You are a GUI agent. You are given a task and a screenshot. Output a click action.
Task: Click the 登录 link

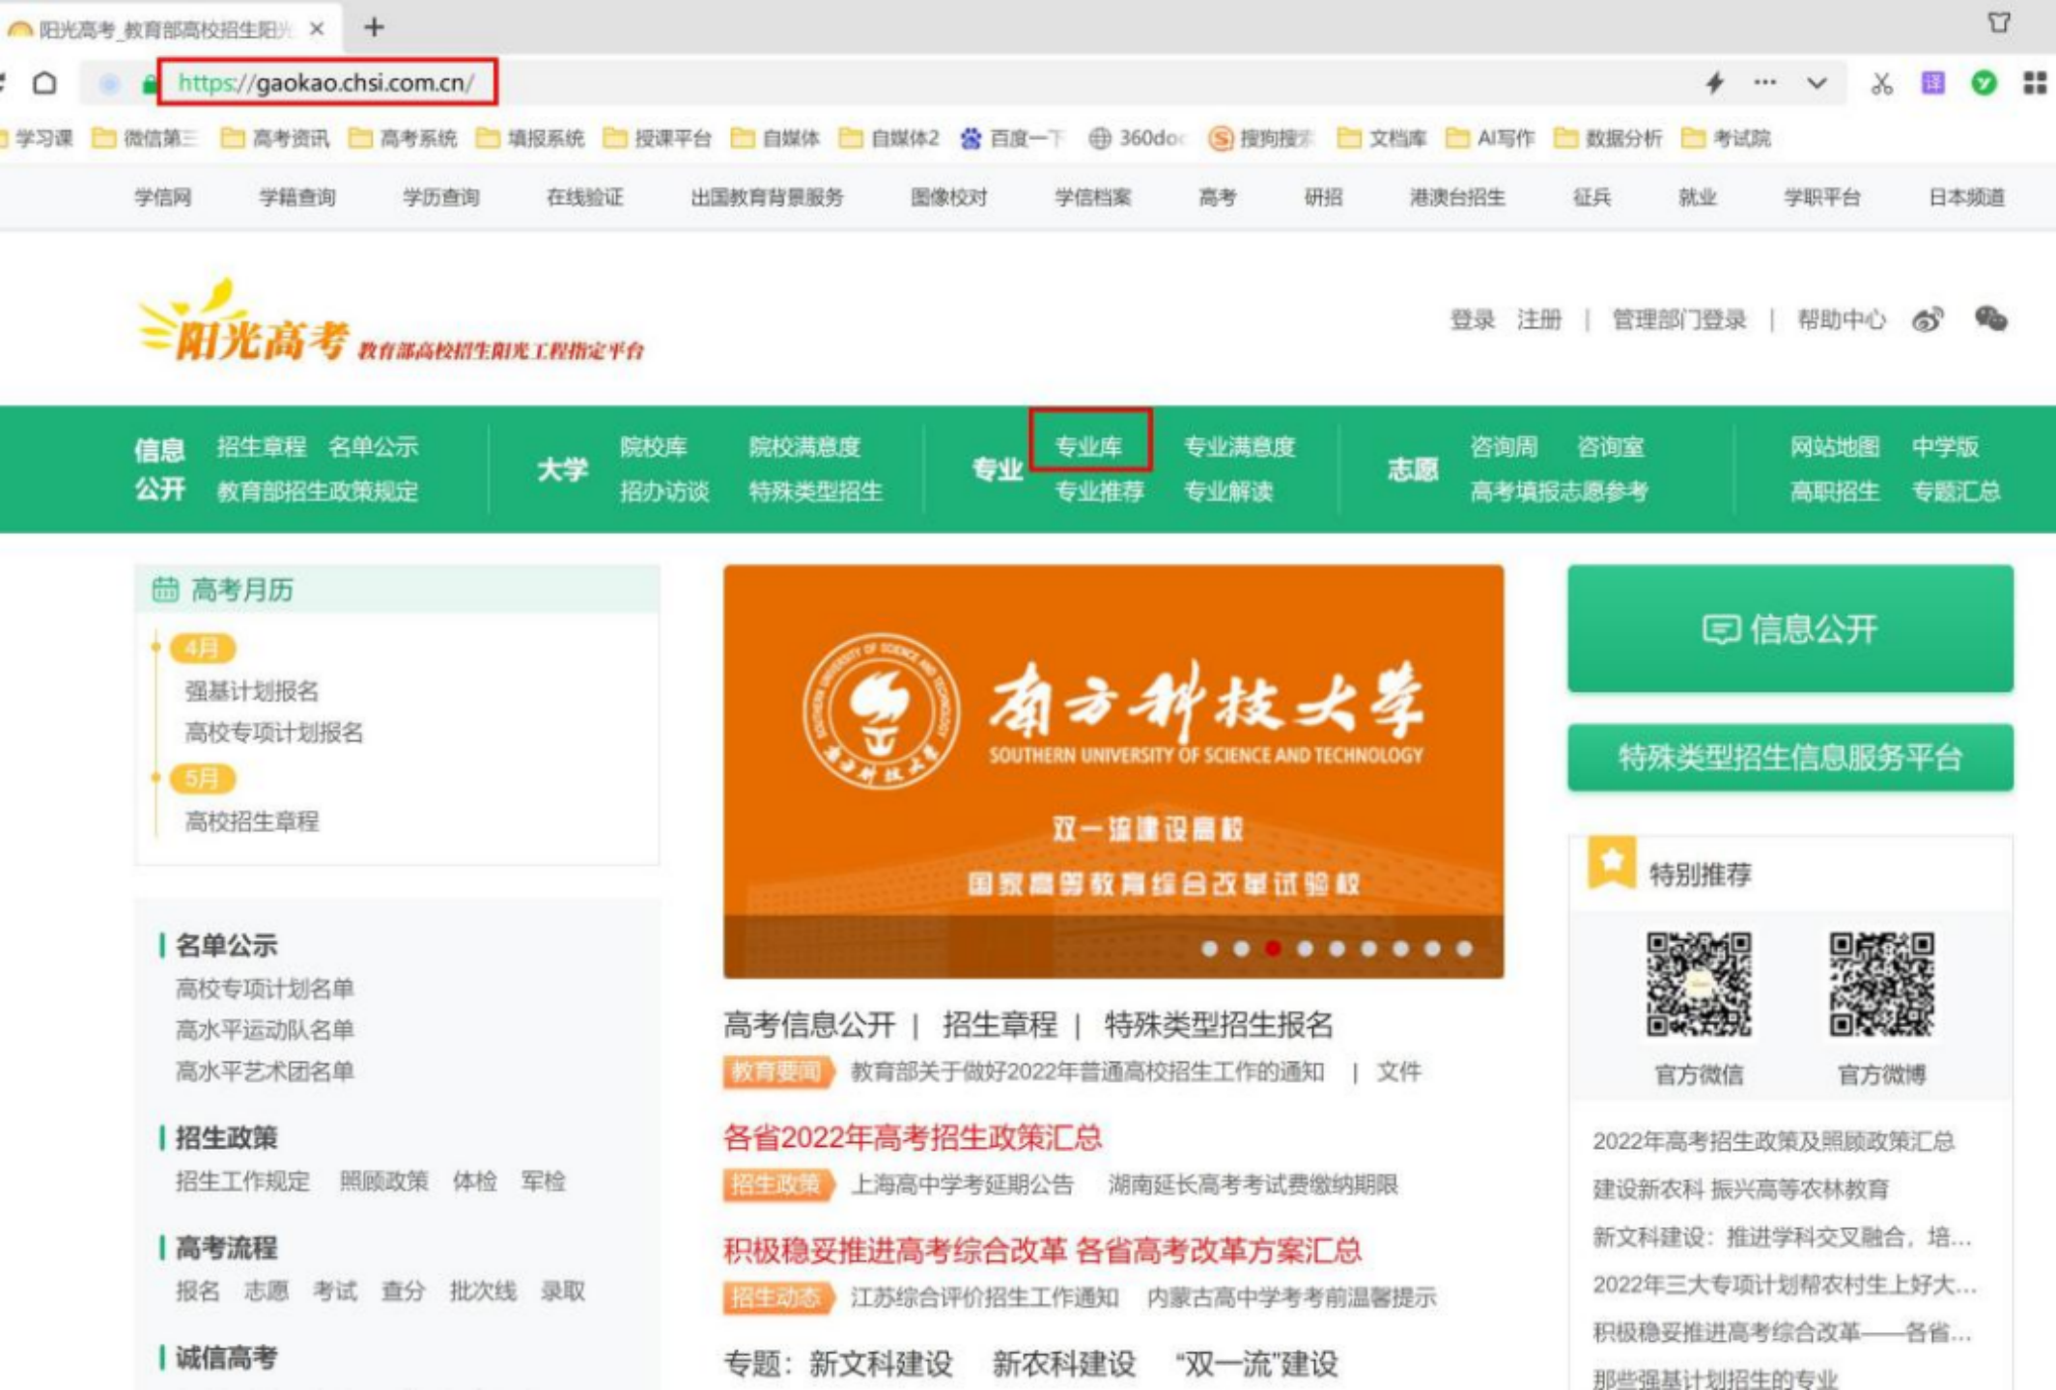tap(1472, 320)
